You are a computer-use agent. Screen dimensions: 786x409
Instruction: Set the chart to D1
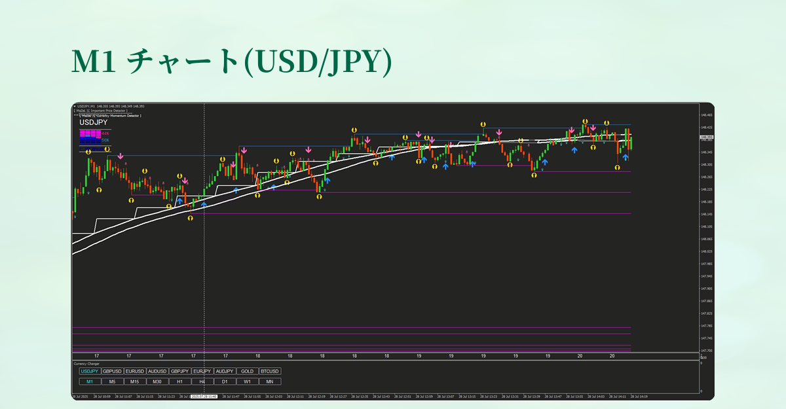click(225, 382)
